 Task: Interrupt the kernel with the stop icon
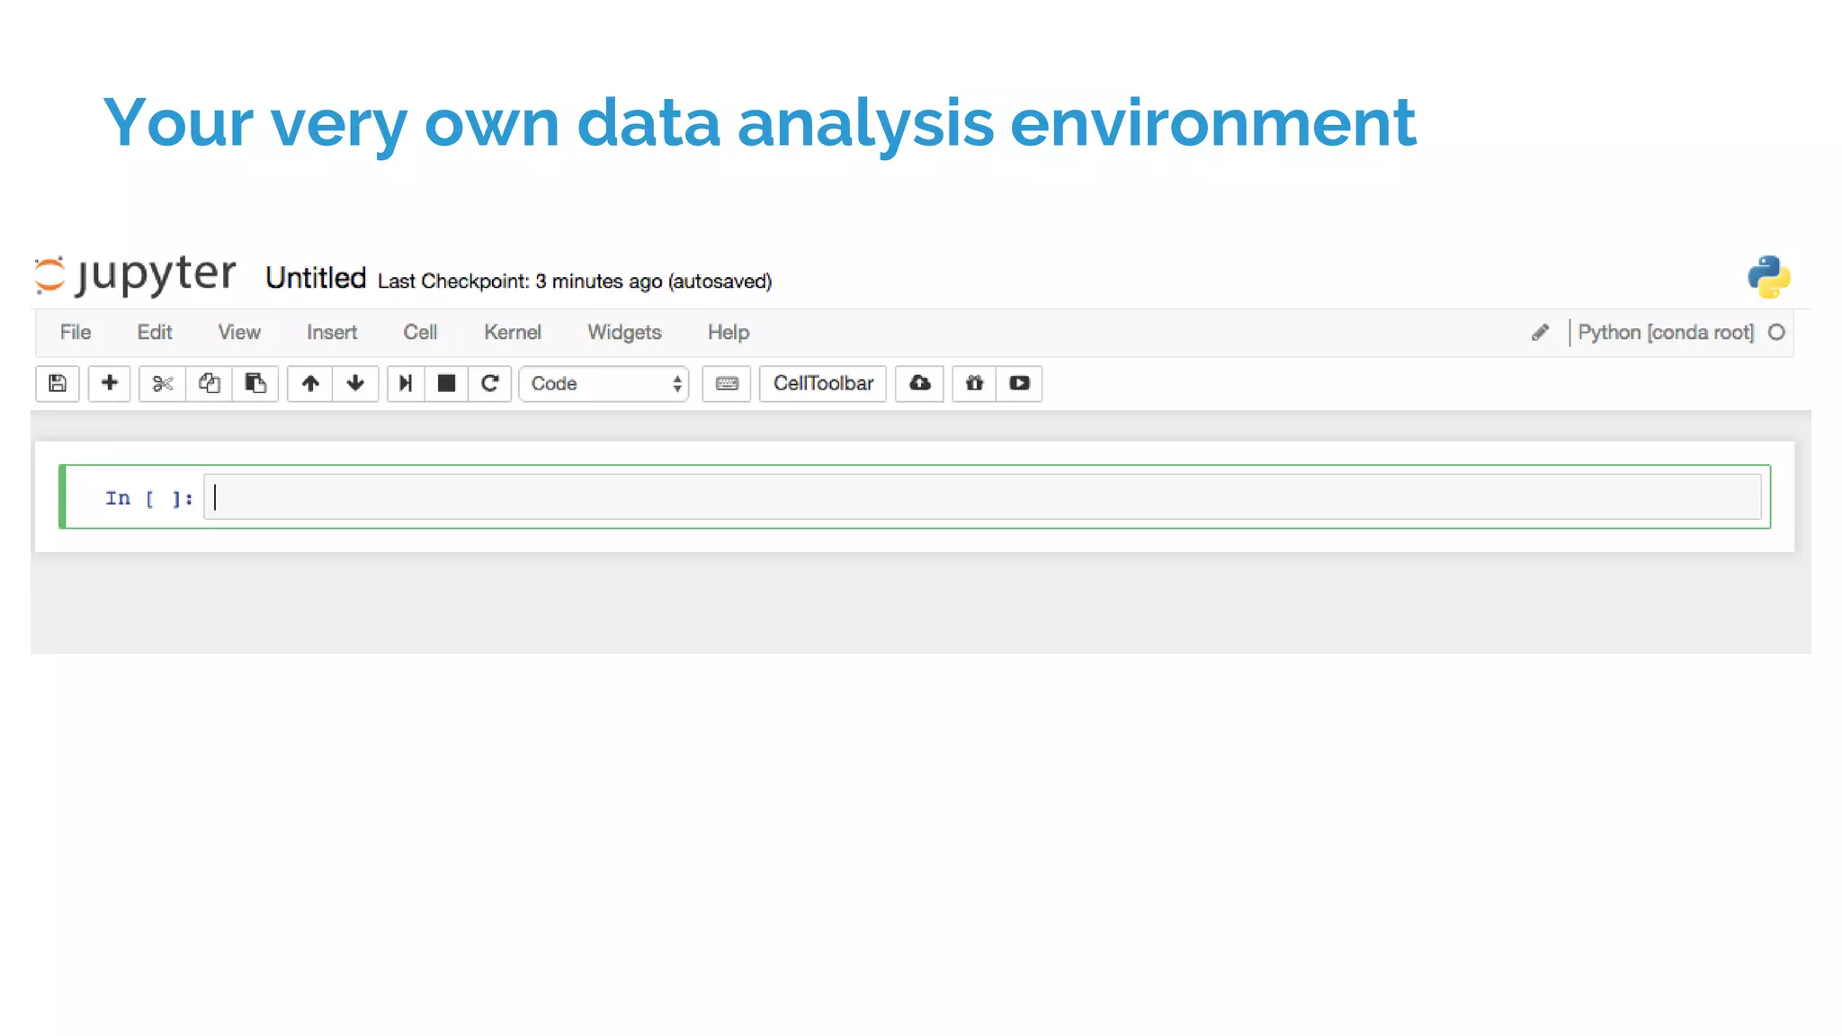[446, 384]
